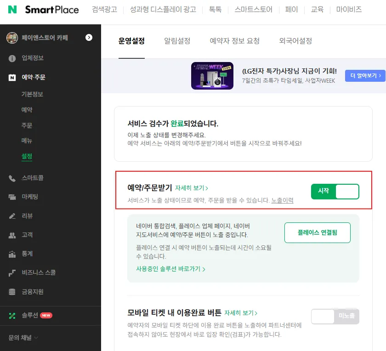Open 솔루션 in the sidebar
Viewport: 386px width, 351px height.
tap(30, 315)
